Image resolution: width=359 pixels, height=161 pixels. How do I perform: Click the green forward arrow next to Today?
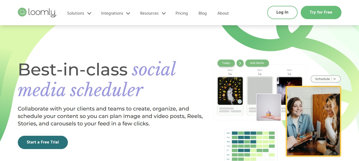coord(240,63)
